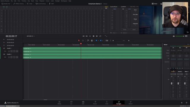Stop playback with the stop button
This screenshot has height=107, width=190.
94,36
